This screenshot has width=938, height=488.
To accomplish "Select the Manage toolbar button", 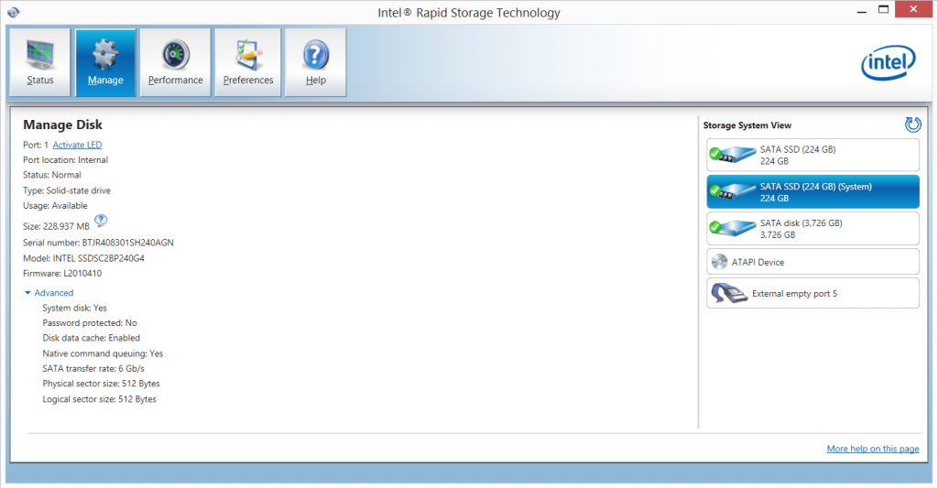I will click(x=105, y=62).
